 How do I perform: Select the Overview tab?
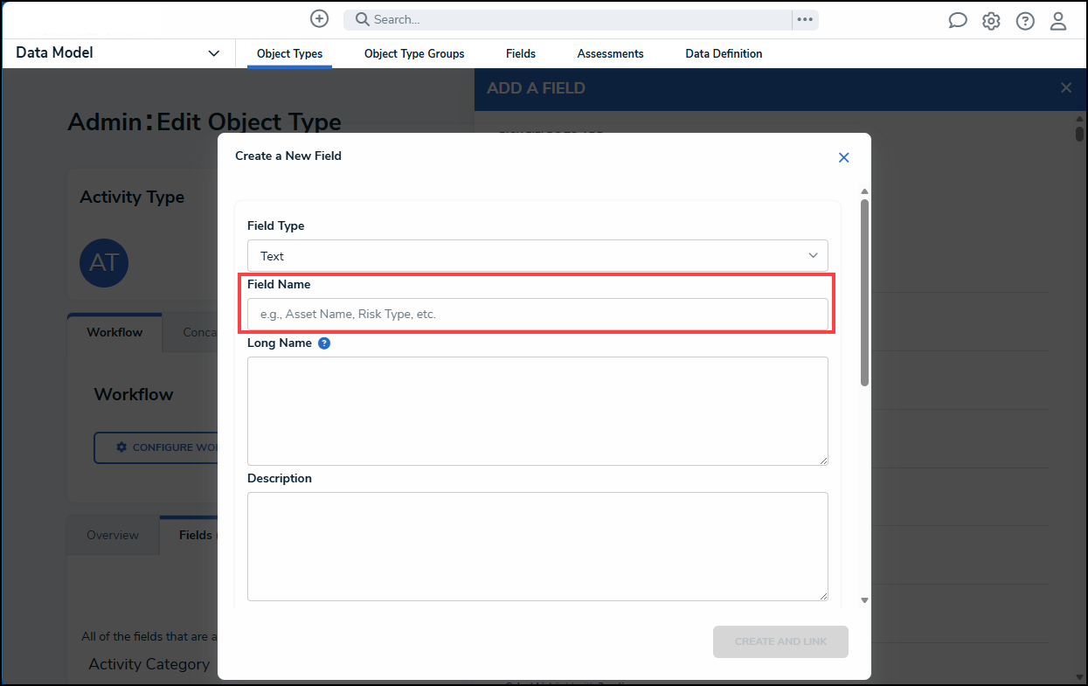tap(113, 535)
